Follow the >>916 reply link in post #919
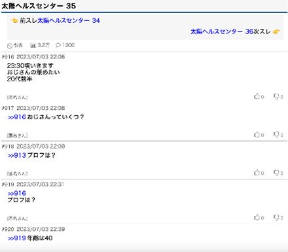Viewport: 288px width, 252px height. (x=17, y=193)
